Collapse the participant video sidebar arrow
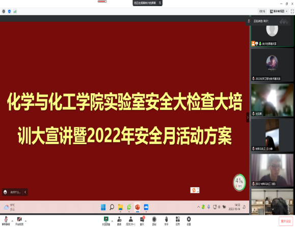This screenshot has height=227, width=295. [x=248, y=118]
